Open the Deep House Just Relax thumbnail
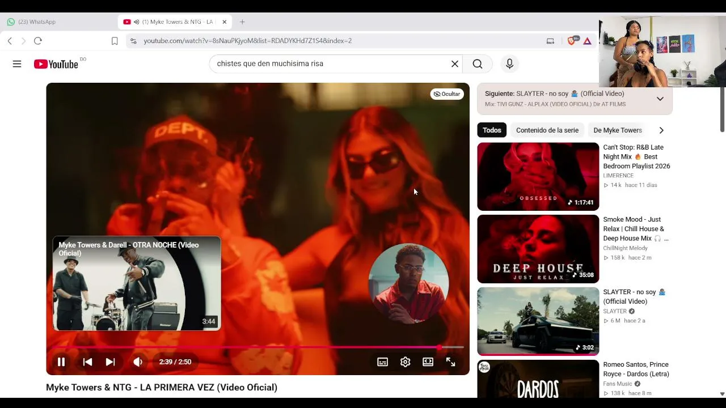 click(538, 249)
